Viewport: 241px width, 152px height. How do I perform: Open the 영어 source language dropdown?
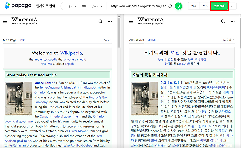[72, 6]
